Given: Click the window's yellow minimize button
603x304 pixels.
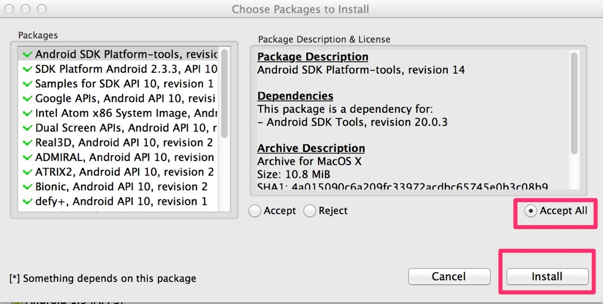Looking at the screenshot, I should pyautogui.click(x=27, y=9).
